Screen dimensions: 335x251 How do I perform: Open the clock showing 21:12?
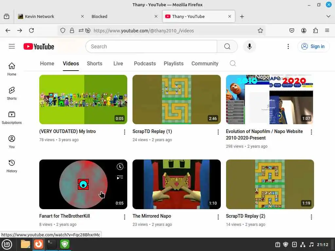pyautogui.click(x=323, y=244)
